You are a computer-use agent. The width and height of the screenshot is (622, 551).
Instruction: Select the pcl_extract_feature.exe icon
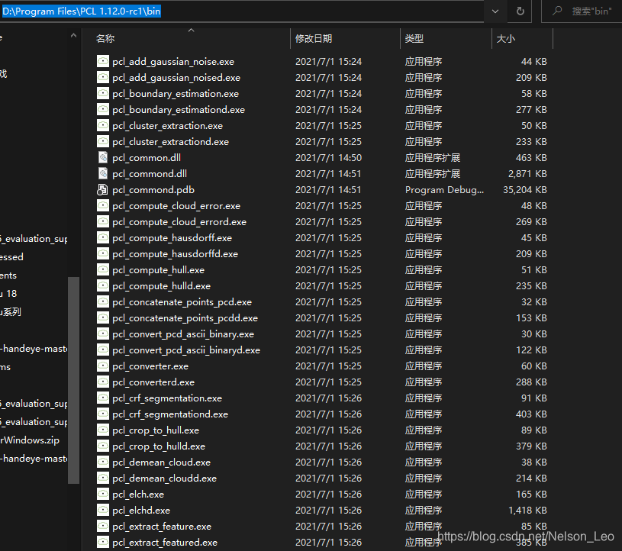[x=103, y=527]
